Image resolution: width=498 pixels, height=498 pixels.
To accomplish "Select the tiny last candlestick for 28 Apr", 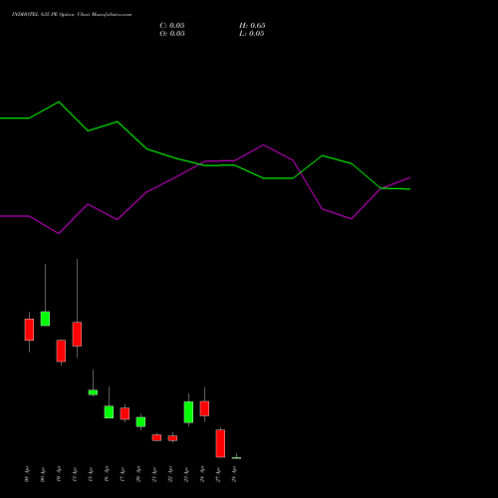I will click(x=236, y=458).
